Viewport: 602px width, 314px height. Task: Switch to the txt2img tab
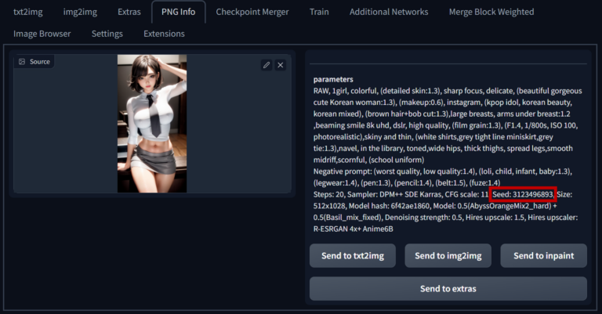coord(28,12)
